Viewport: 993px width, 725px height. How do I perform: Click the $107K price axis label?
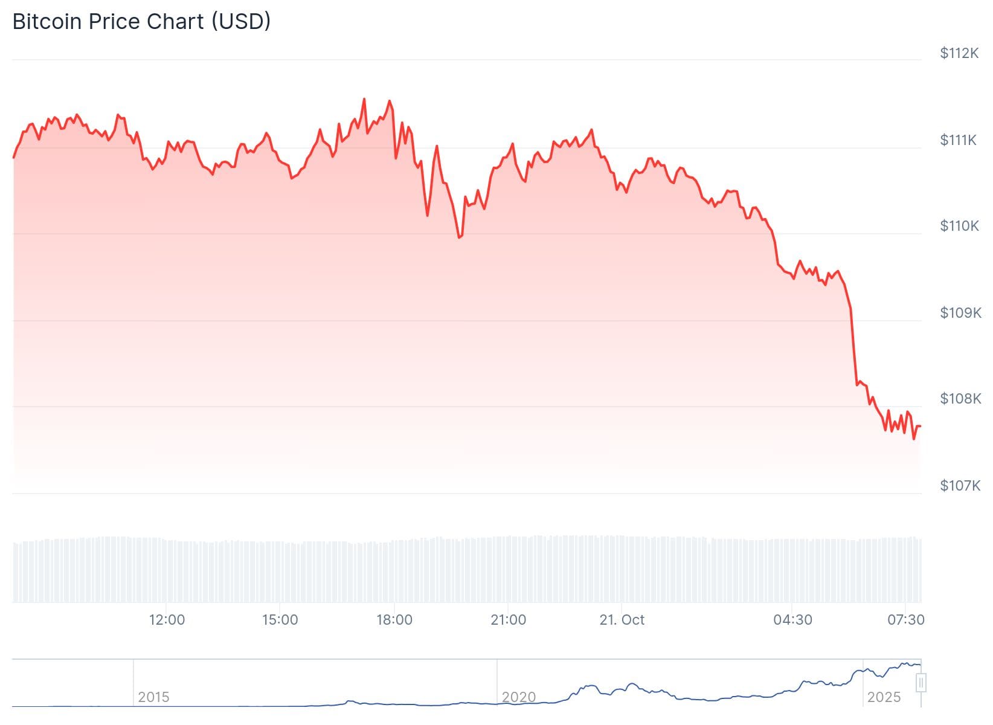click(x=960, y=485)
